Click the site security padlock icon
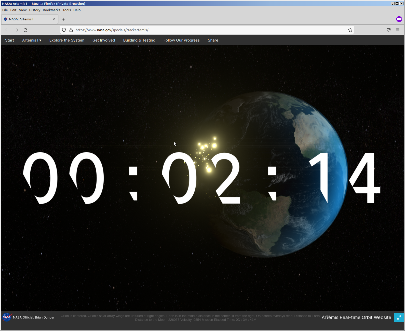 (x=71, y=30)
